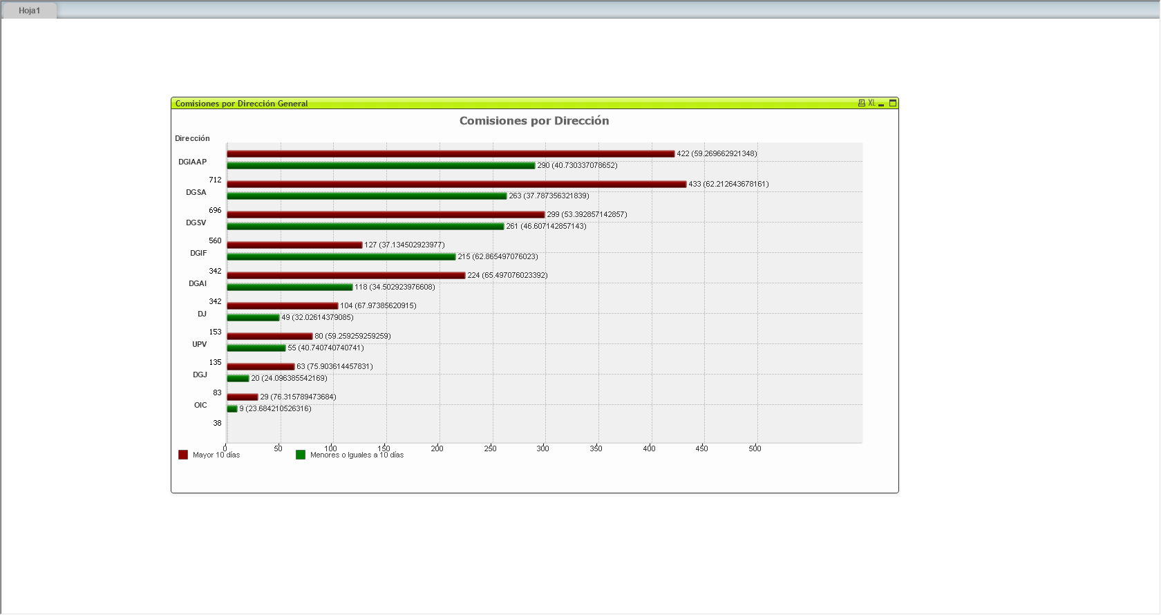The width and height of the screenshot is (1161, 615).
Task: Click the chart title 'Comisiones por Dirección'
Action: pyautogui.click(x=534, y=121)
